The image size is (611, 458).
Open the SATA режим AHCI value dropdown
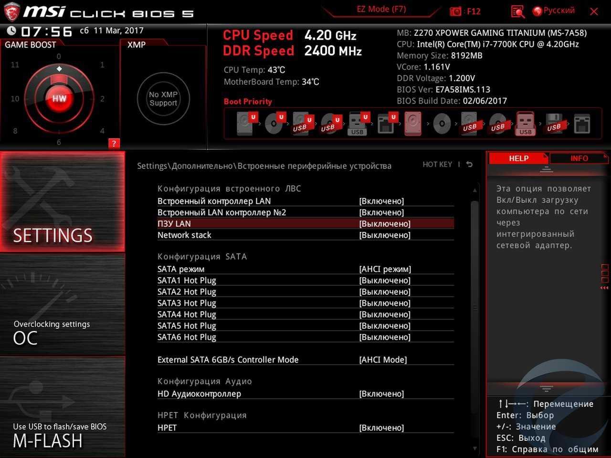coord(385,269)
